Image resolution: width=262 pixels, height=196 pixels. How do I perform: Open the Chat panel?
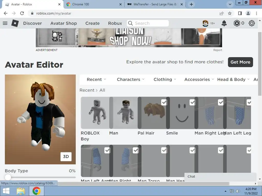[x=220, y=177]
